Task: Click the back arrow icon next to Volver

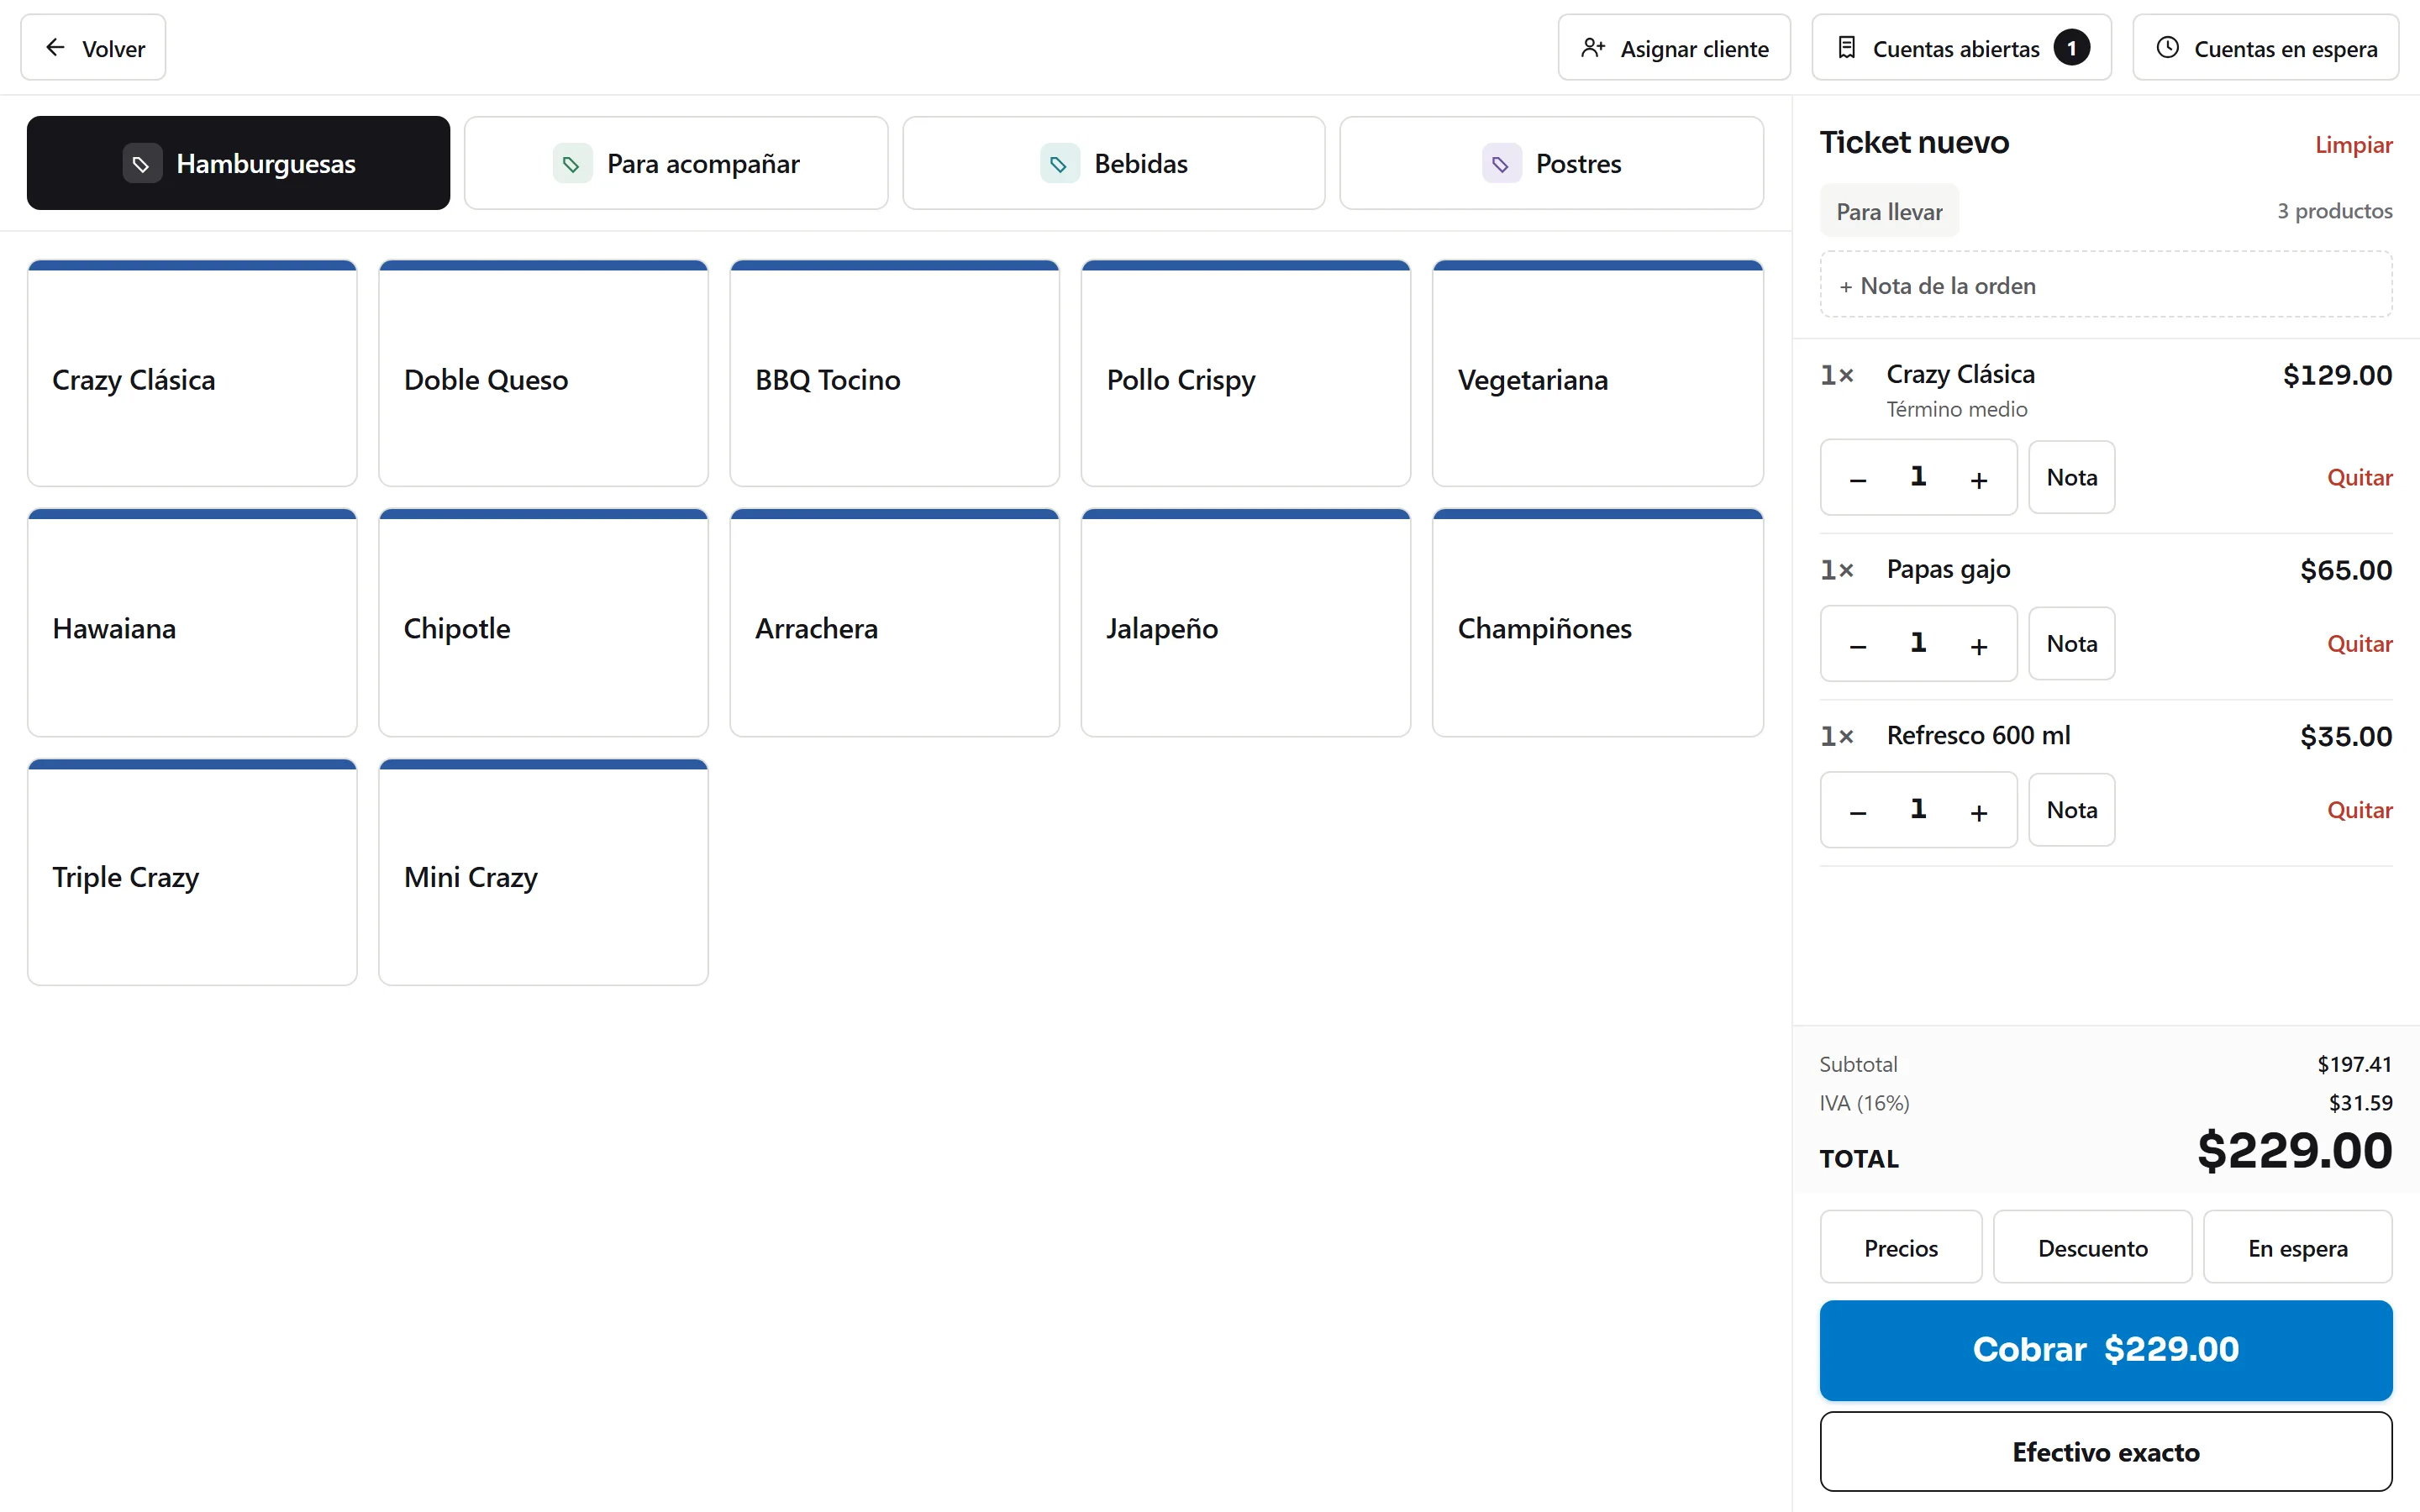Action: point(55,47)
